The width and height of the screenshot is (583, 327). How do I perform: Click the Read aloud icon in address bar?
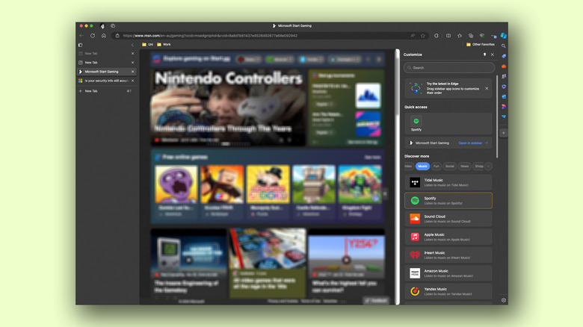point(413,36)
